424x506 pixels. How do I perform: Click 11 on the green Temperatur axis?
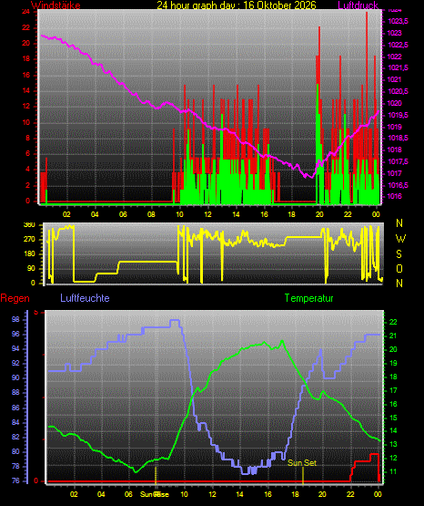(x=393, y=471)
